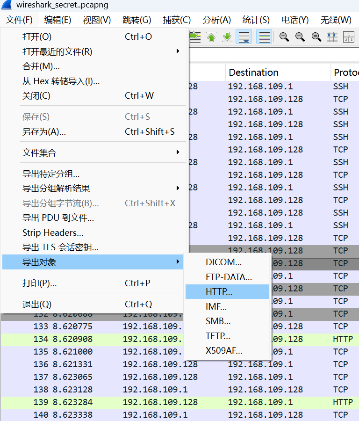359x421 pixels.
Task: Open the 无线(W) menu
Action: tap(336, 20)
